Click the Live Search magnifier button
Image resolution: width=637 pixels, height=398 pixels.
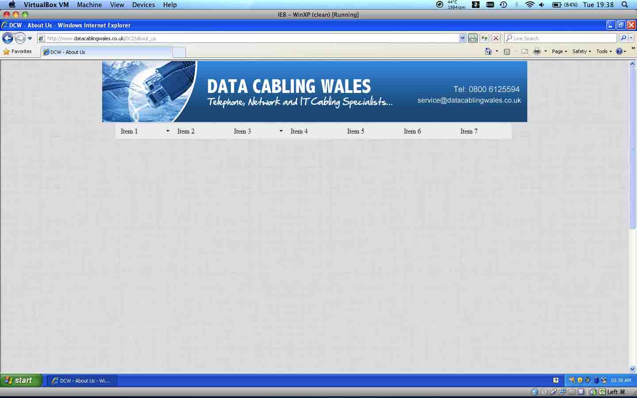click(x=623, y=38)
